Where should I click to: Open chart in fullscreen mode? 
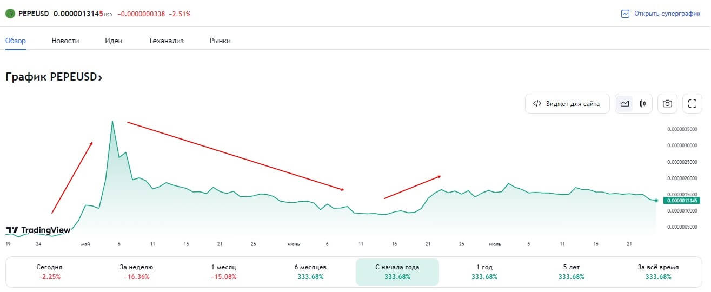692,104
